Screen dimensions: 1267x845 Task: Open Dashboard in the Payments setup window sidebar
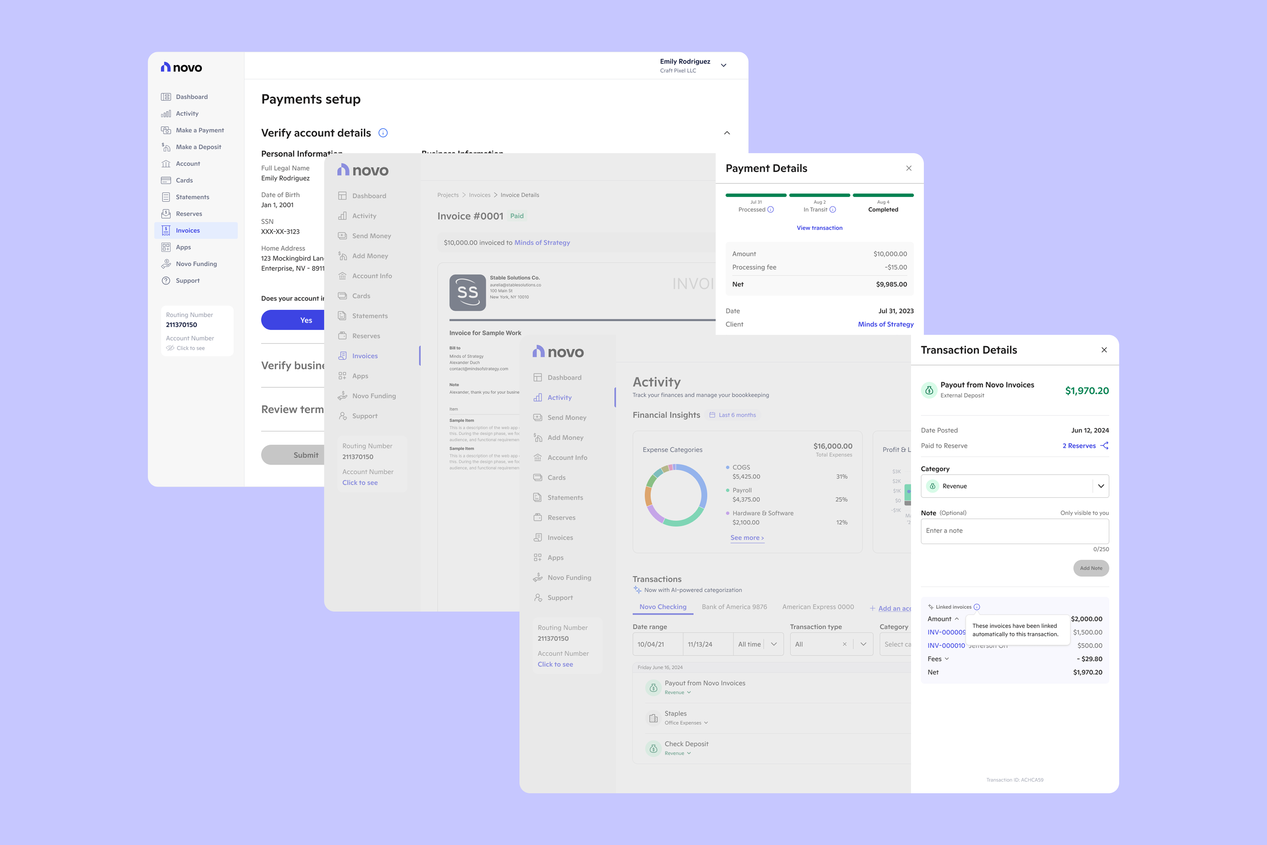(x=184, y=97)
